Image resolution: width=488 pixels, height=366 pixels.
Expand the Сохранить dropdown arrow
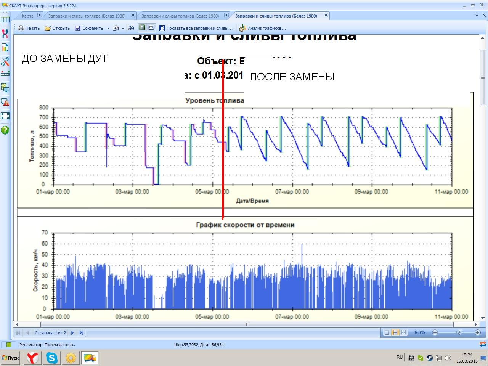click(x=108, y=28)
